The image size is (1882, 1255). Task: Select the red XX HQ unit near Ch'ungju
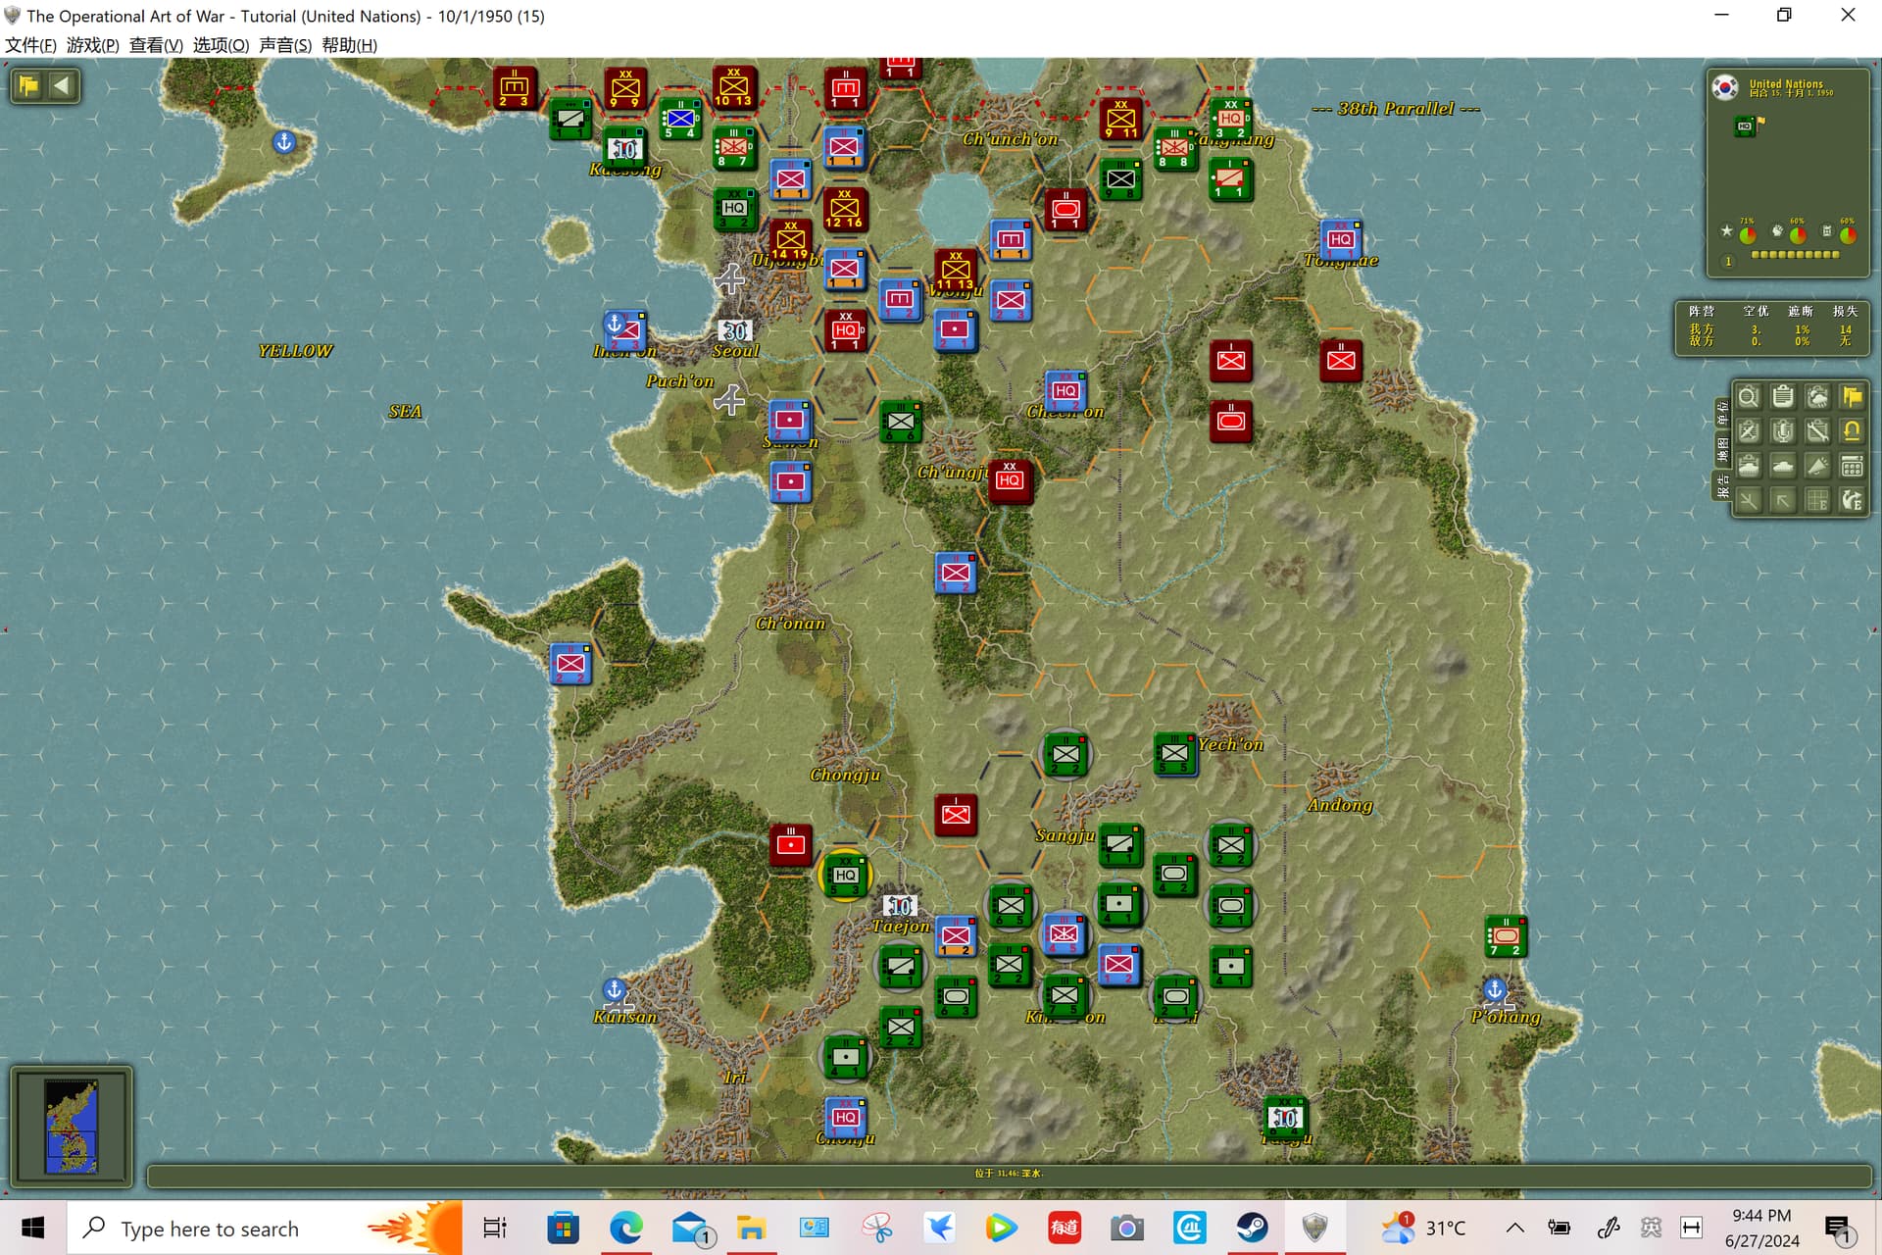point(1010,480)
